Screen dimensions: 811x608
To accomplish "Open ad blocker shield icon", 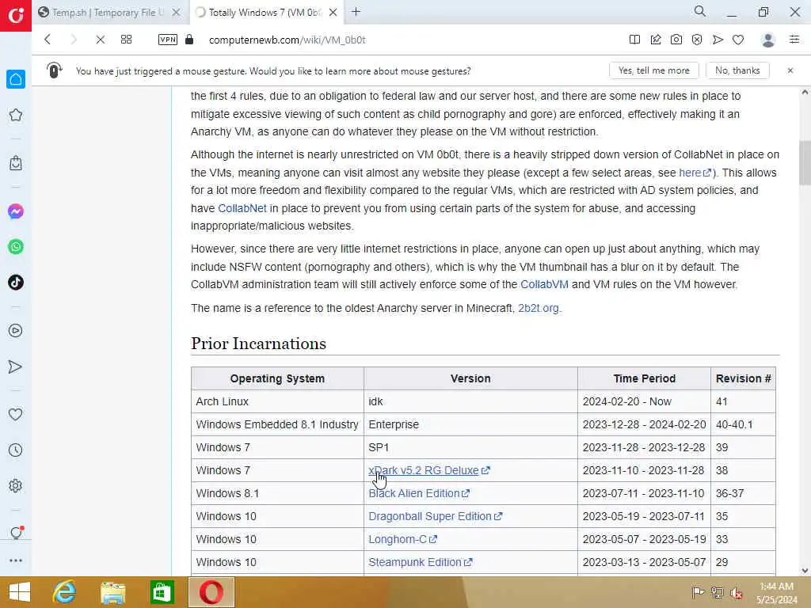I will click(x=697, y=40).
